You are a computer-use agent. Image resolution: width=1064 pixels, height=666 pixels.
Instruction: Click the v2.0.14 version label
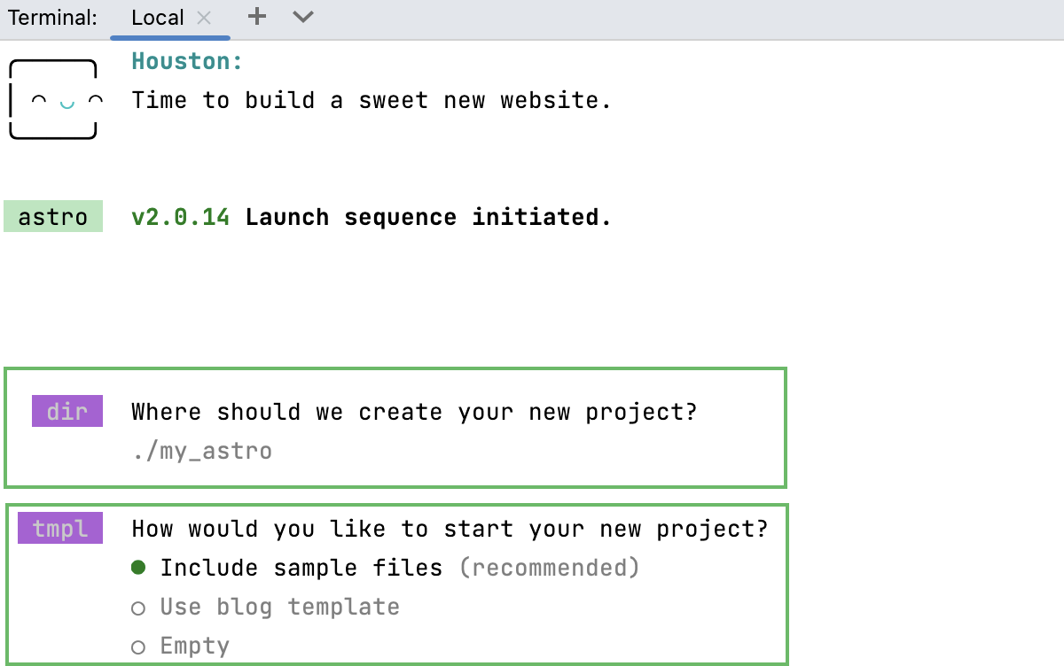(179, 216)
